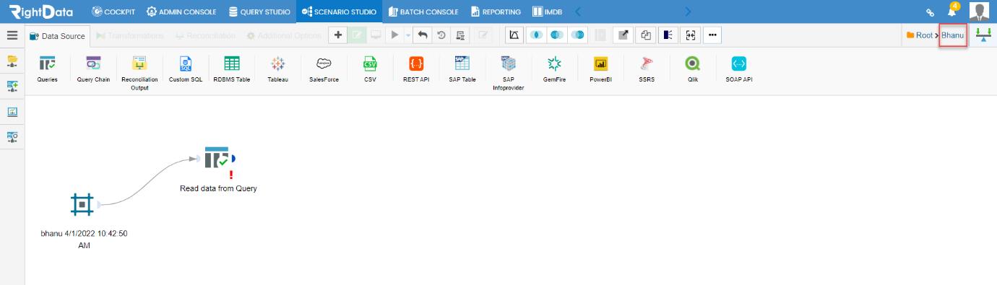The width and height of the screenshot is (997, 285).
Task: Click the Root folder breadcrumb
Action: pyautogui.click(x=920, y=35)
